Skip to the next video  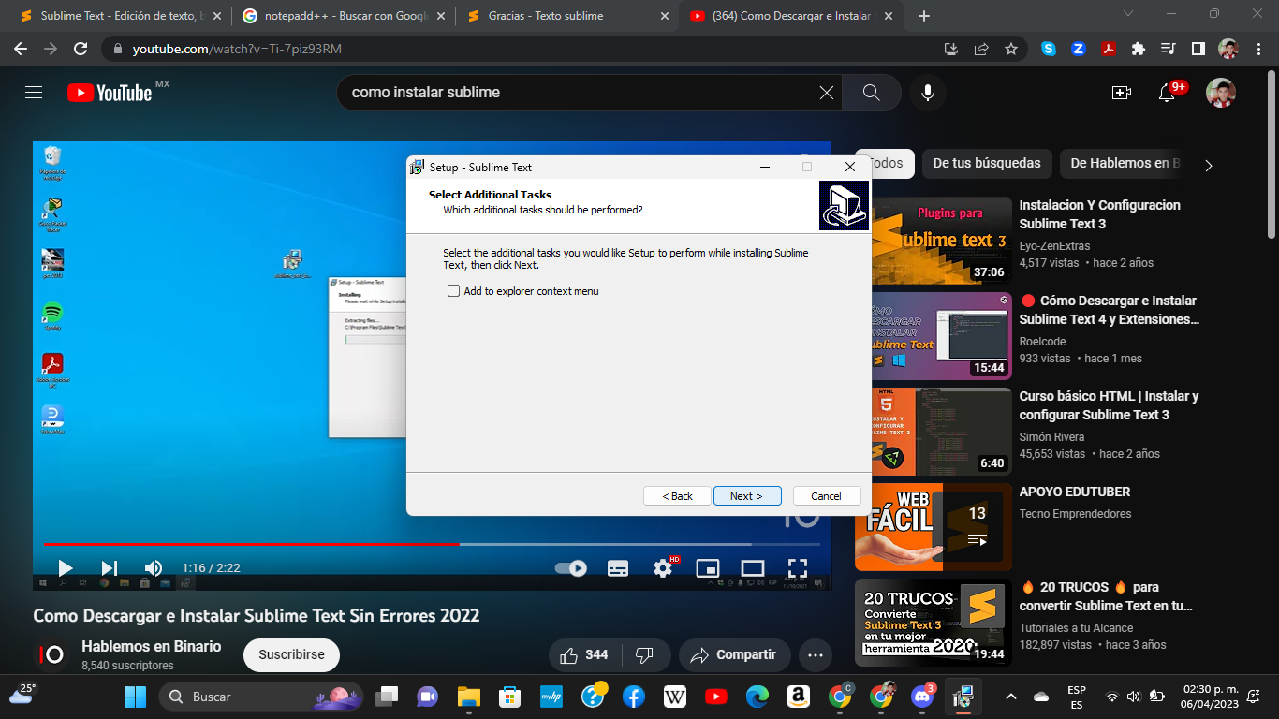[x=110, y=568]
